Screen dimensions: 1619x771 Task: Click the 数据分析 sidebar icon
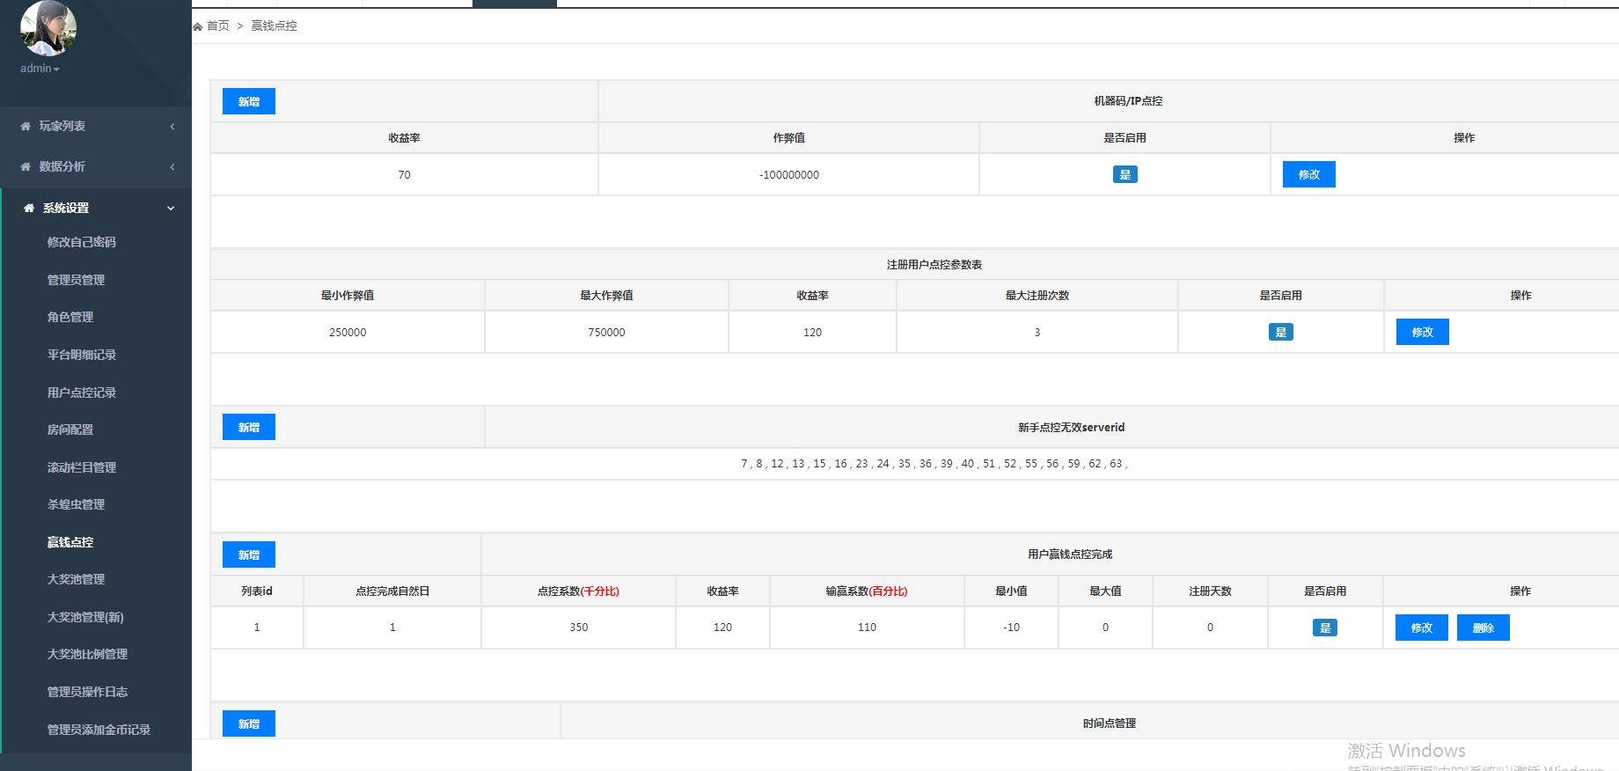(26, 166)
